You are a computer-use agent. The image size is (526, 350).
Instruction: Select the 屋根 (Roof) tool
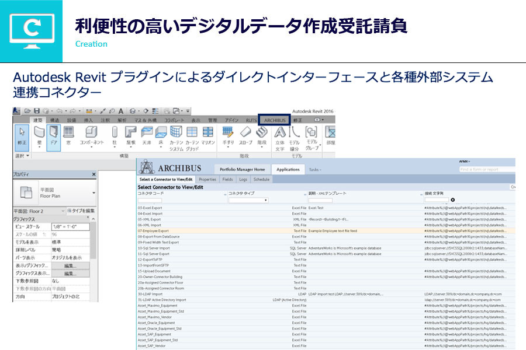131,136
